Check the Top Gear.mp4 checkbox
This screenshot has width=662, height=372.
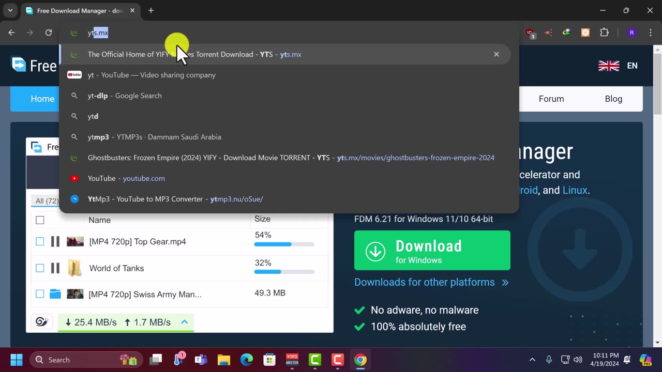click(40, 241)
